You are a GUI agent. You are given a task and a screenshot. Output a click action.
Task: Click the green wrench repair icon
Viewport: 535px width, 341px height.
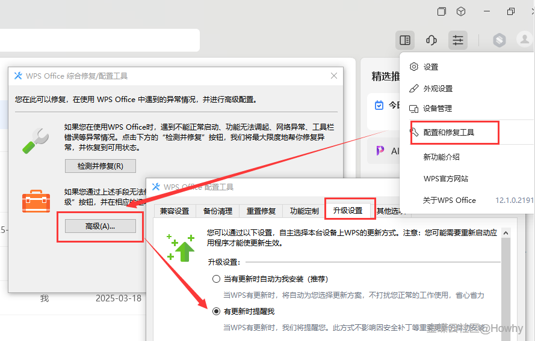[x=36, y=140]
